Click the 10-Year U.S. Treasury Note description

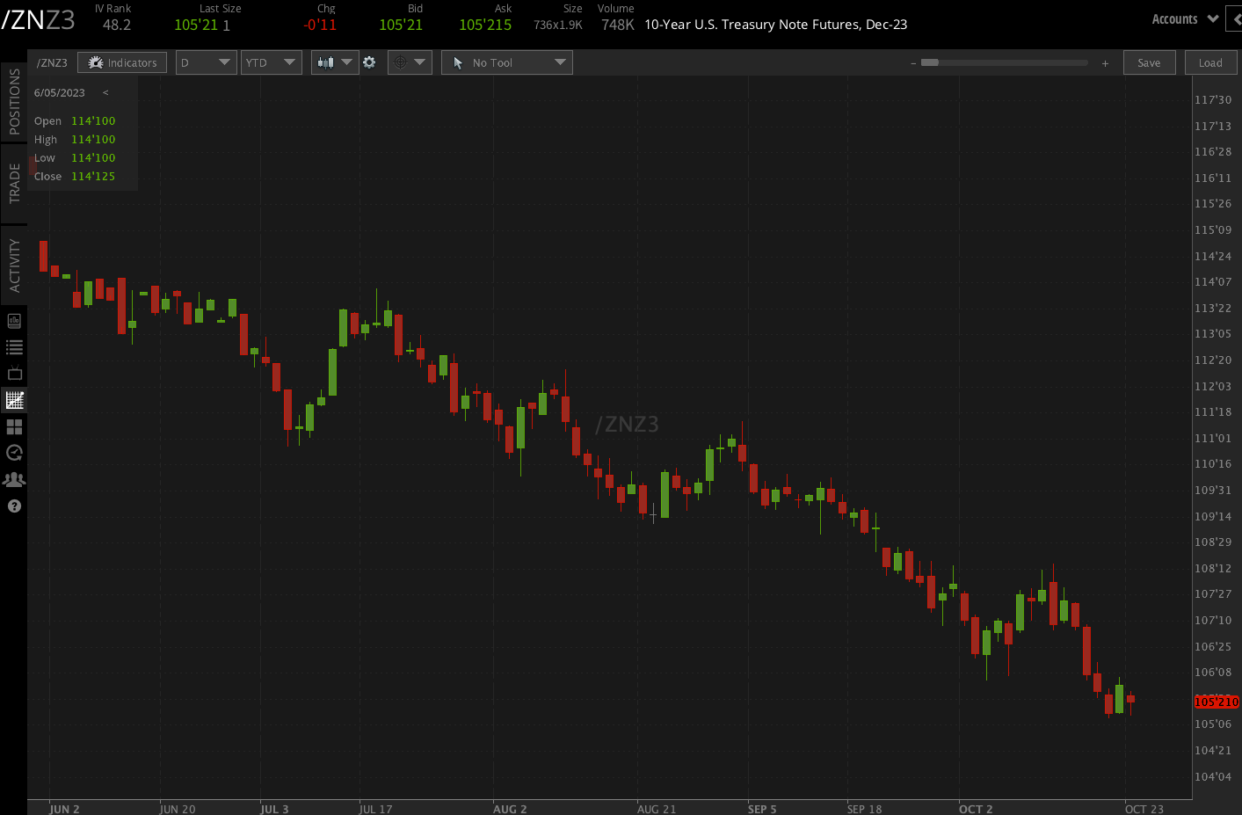pos(776,25)
